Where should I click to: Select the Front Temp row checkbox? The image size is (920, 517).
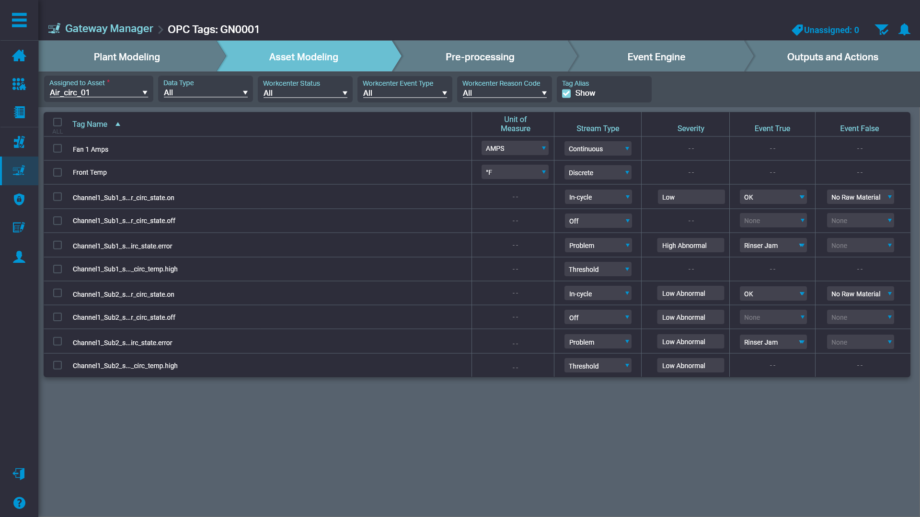click(x=57, y=172)
